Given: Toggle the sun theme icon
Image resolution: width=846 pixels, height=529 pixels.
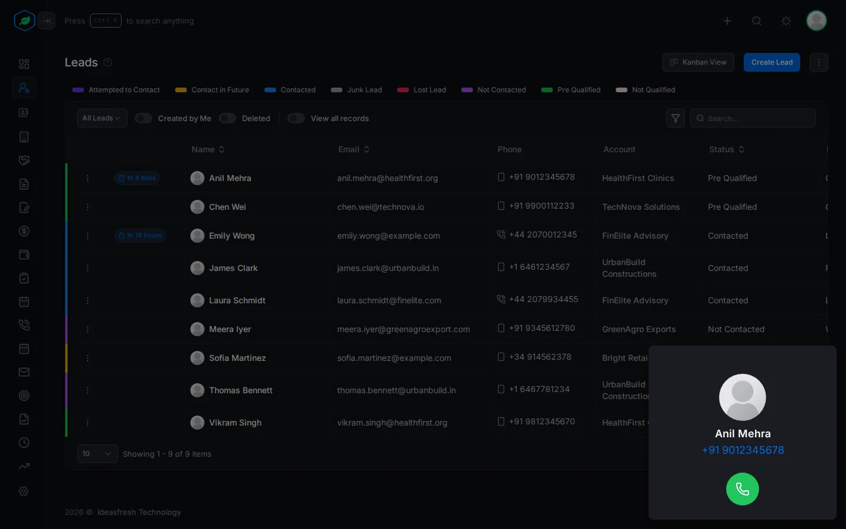Looking at the screenshot, I should [x=786, y=21].
